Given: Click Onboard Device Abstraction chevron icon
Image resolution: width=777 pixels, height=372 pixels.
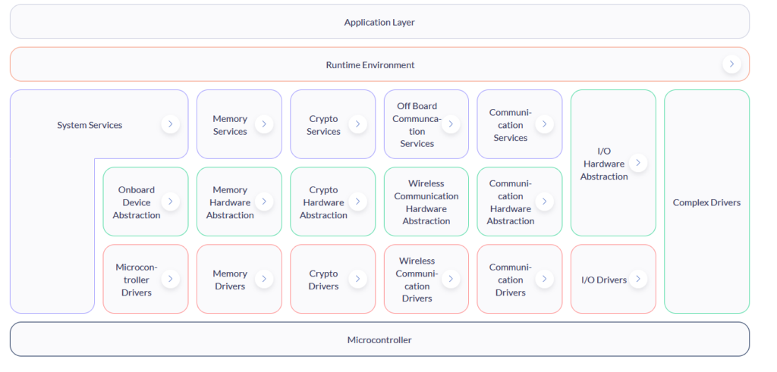Looking at the screenshot, I should [x=170, y=202].
